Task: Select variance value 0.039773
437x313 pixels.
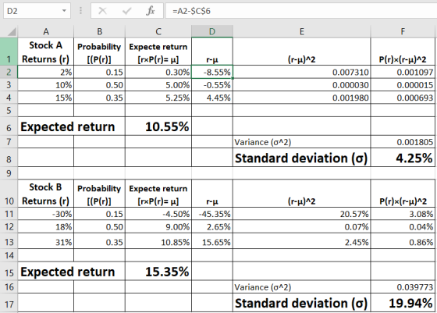Action: click(403, 286)
